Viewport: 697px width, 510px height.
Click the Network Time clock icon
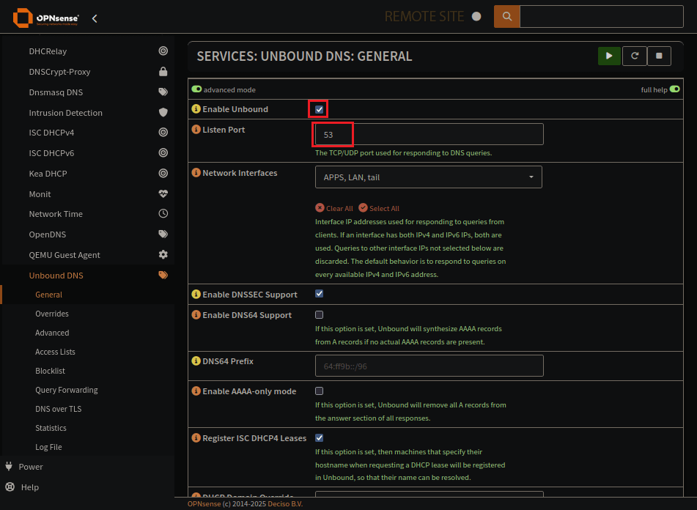click(x=163, y=214)
